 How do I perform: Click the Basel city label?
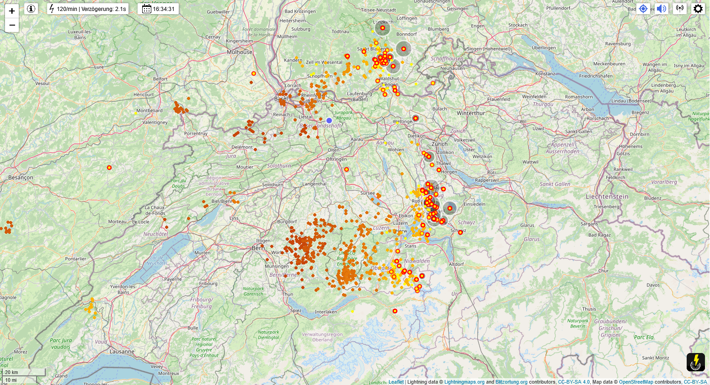point(281,99)
